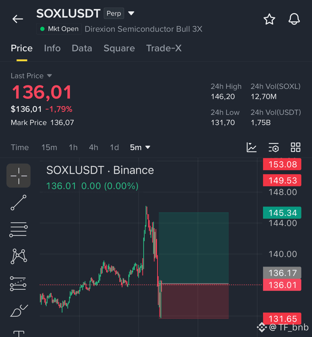The height and width of the screenshot is (337, 312).
Task: Expand the SOXLUSDT Perp pair dropdown
Action: (131, 13)
